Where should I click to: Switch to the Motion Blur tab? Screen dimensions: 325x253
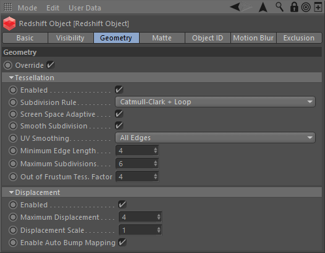coord(253,38)
